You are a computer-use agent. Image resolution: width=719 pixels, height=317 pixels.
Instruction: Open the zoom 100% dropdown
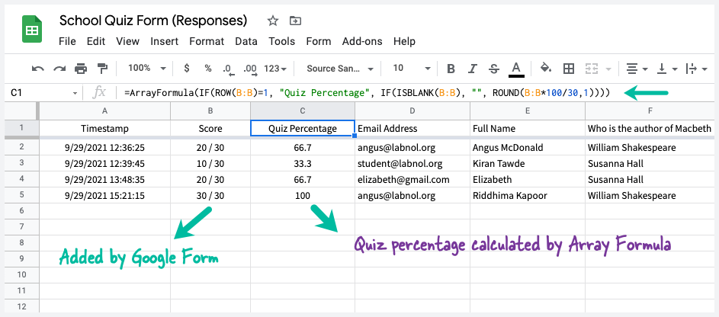point(146,69)
